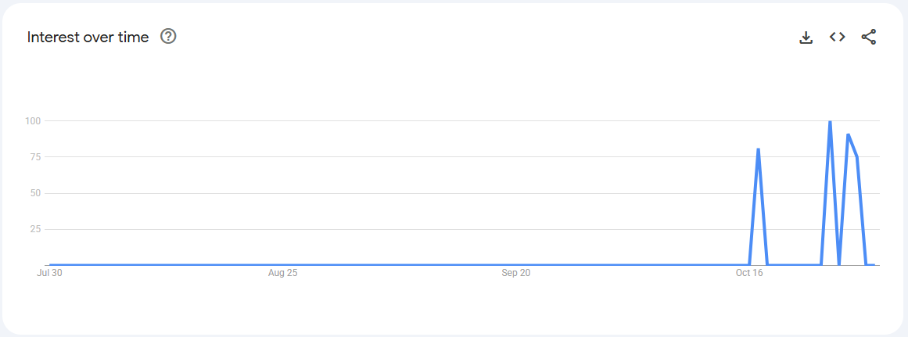Viewport: 908px width, 337px height.
Task: Click the first spike's peak after Oct 16
Action: click(759, 149)
